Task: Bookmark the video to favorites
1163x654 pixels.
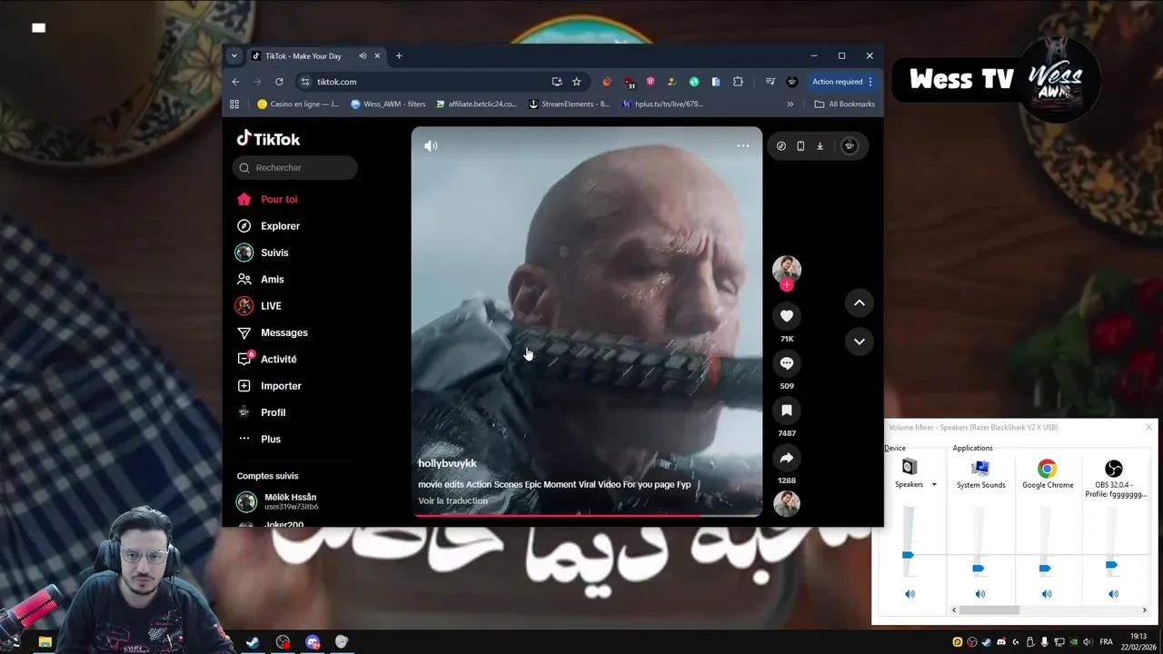Action: 787,411
